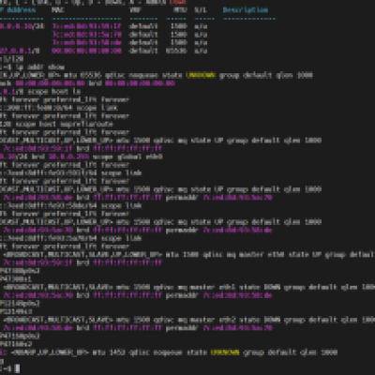Click the 'scope global eth0' text

pyautogui.click(x=127, y=157)
